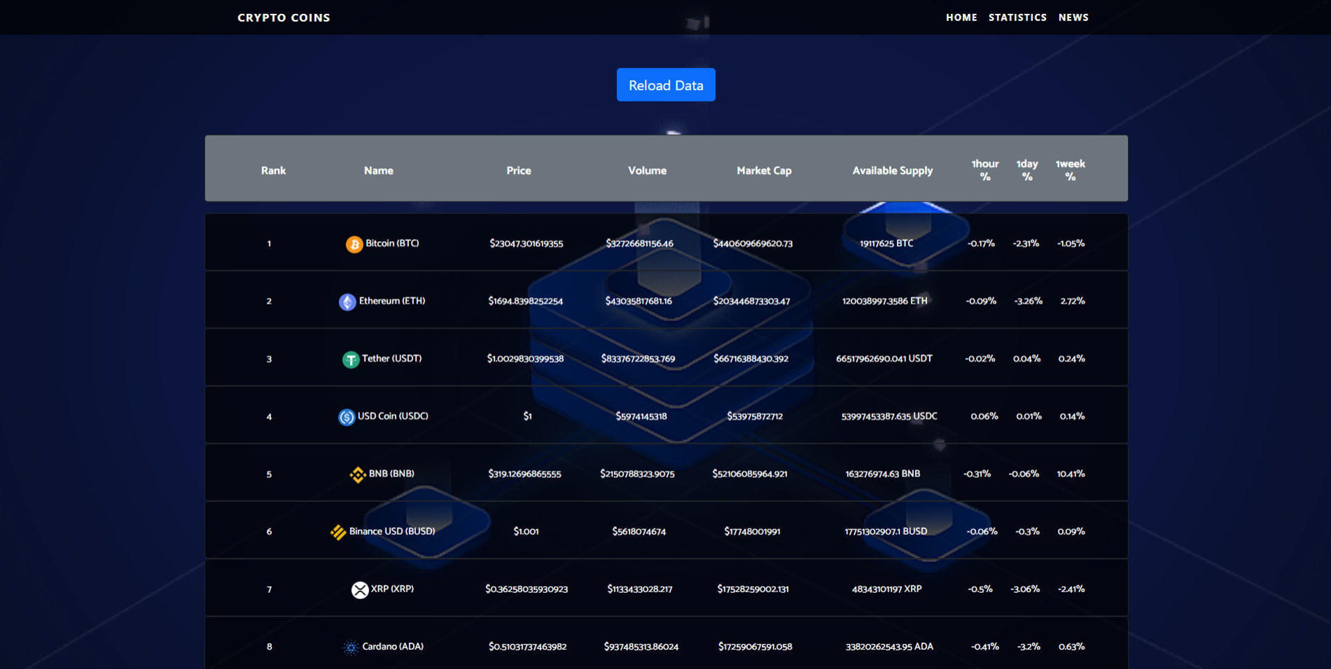Open the HOME navigation item
Screen dimensions: 1331x669
(962, 17)
